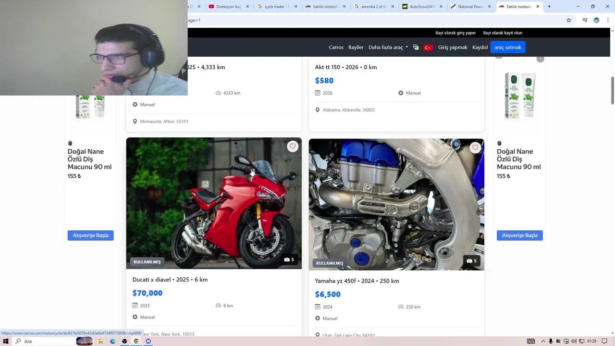The width and height of the screenshot is (615, 346).
Task: Favorite the Ducati x diavel listing heart
Action: (293, 147)
